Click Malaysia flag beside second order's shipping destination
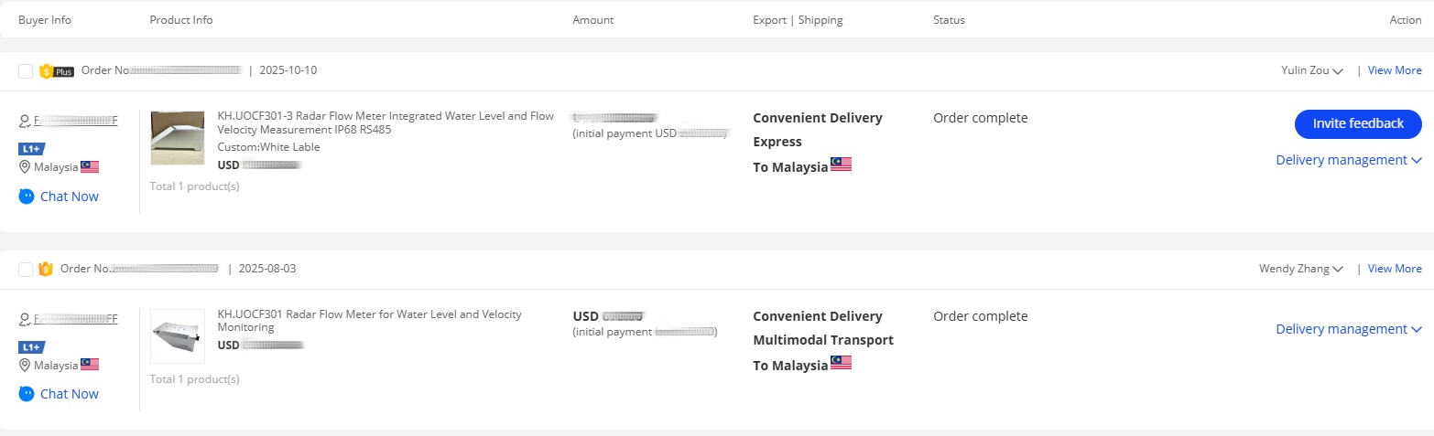Viewport: 1434px width, 436px height. tap(841, 365)
